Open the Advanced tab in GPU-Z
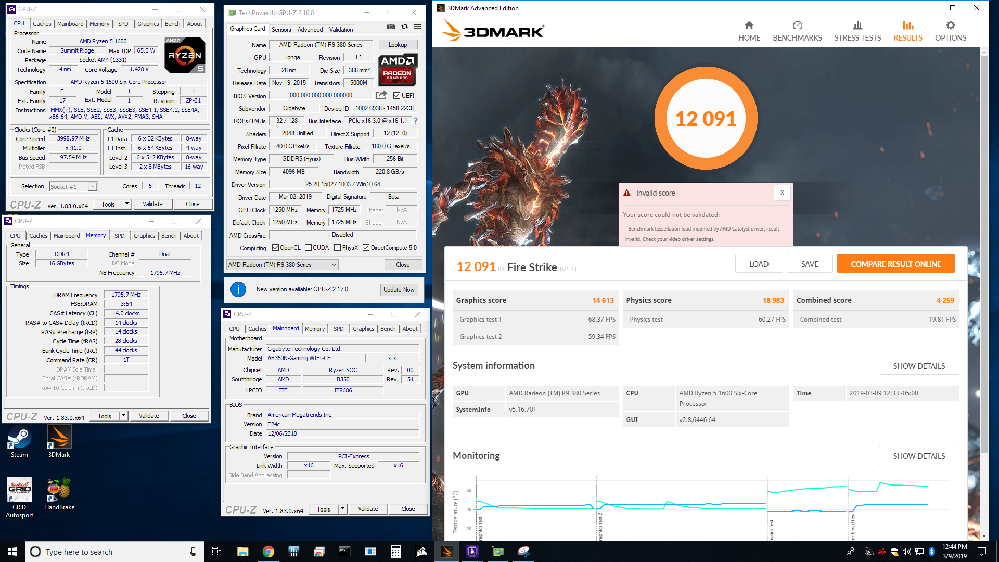The width and height of the screenshot is (999, 562). pos(310,30)
